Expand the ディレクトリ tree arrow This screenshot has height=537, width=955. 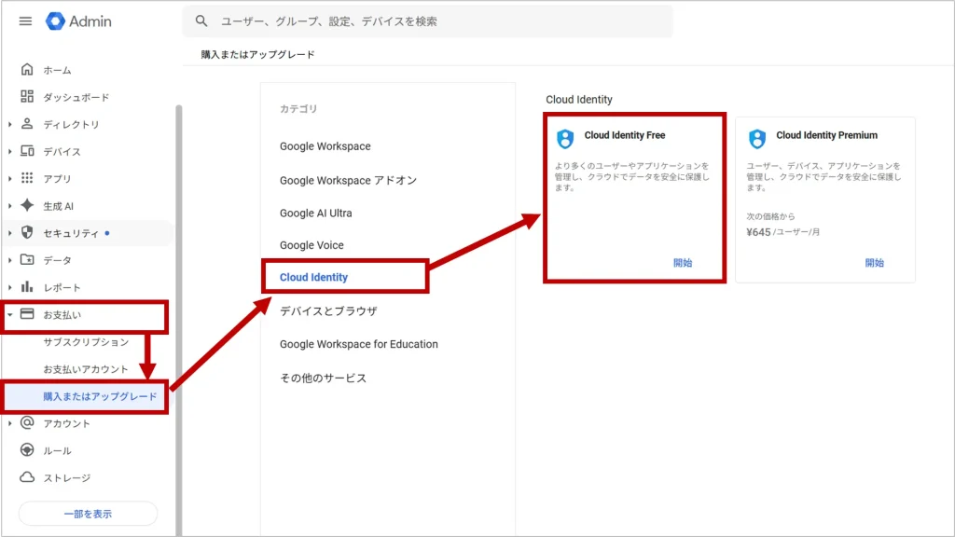(x=10, y=124)
